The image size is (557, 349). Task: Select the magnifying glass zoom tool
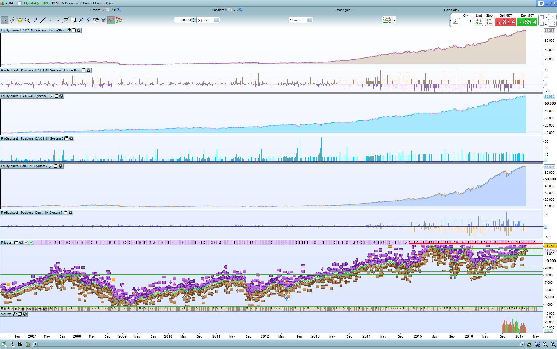[27, 20]
